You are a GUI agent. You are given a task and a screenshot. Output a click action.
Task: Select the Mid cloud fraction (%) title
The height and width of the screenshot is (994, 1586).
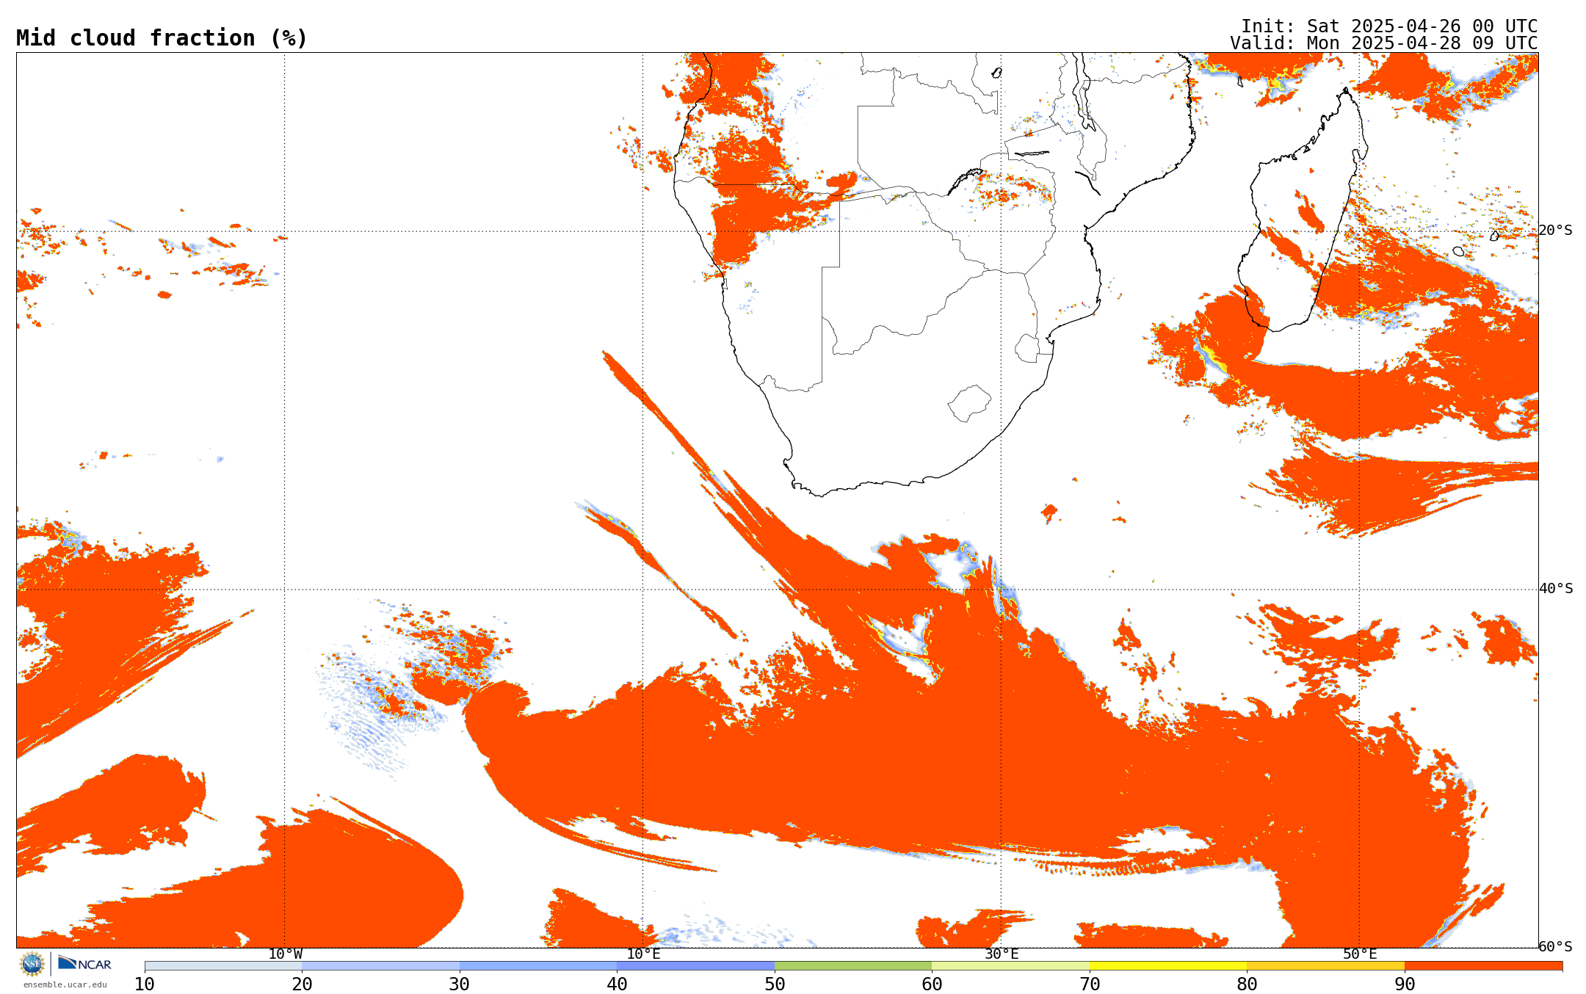click(x=162, y=38)
